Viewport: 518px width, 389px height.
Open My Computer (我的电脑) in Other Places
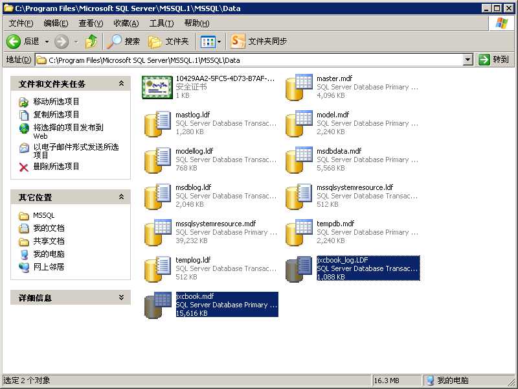pos(49,254)
